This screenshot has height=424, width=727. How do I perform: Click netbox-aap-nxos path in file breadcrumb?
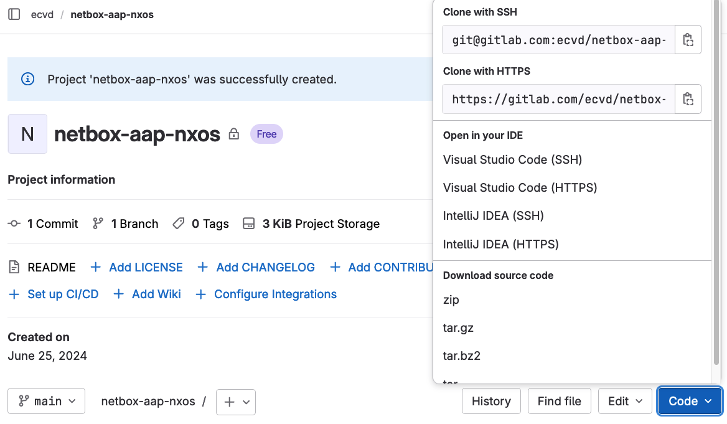(x=148, y=401)
